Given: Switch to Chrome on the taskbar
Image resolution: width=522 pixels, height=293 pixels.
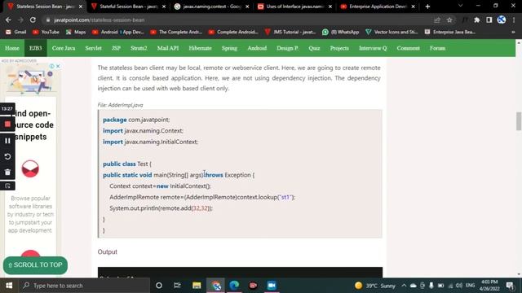Looking at the screenshot, I should coord(215,286).
